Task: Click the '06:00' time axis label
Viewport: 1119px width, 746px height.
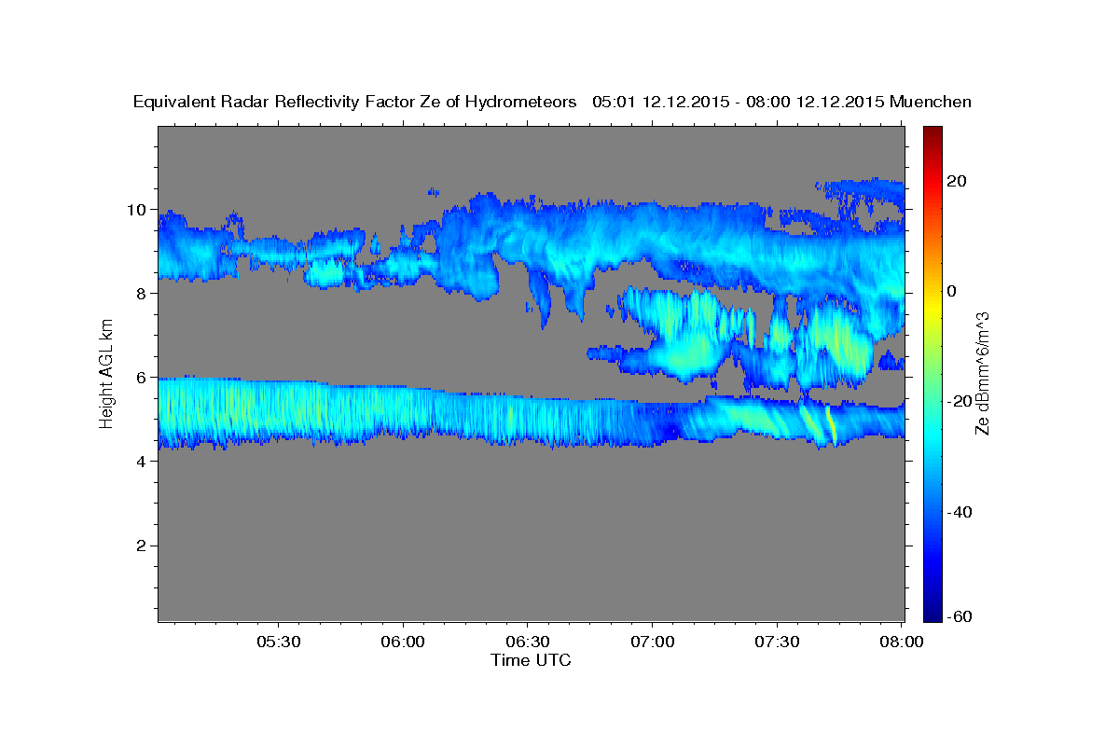Action: point(404,642)
